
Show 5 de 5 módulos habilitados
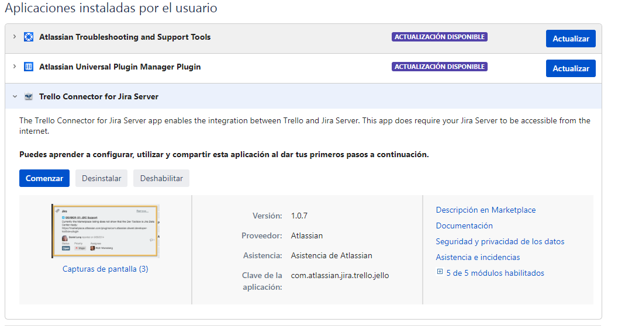click(495, 273)
